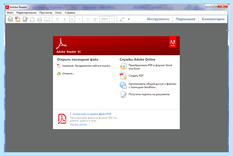
Task: Go to next page with down arrow
Action: (x=65, y=19)
